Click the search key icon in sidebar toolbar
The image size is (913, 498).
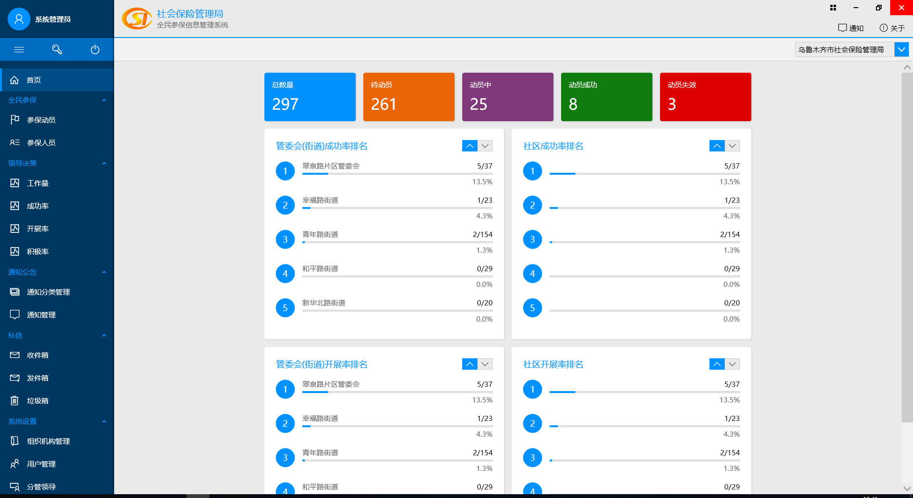pos(57,49)
